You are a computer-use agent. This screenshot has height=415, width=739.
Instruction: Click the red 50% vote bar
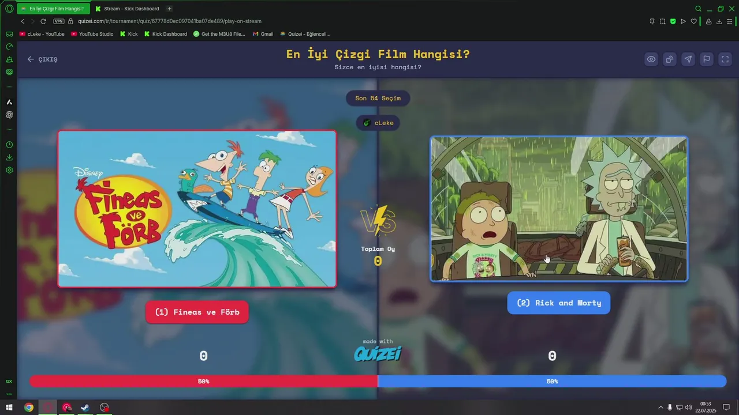[203, 381]
